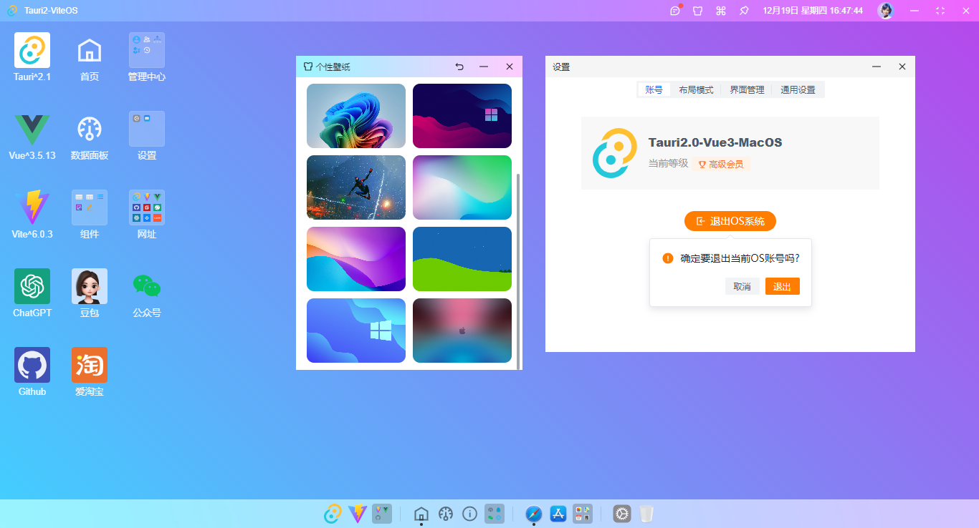The image size is (979, 528).
Task: Open the App Store icon in dock
Action: pyautogui.click(x=558, y=514)
